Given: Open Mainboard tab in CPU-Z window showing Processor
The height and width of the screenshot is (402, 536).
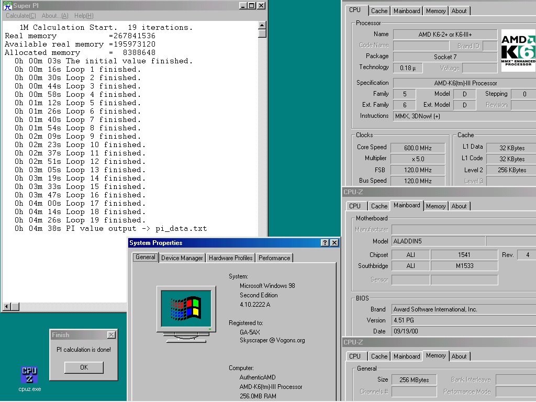Looking at the screenshot, I should [407, 11].
